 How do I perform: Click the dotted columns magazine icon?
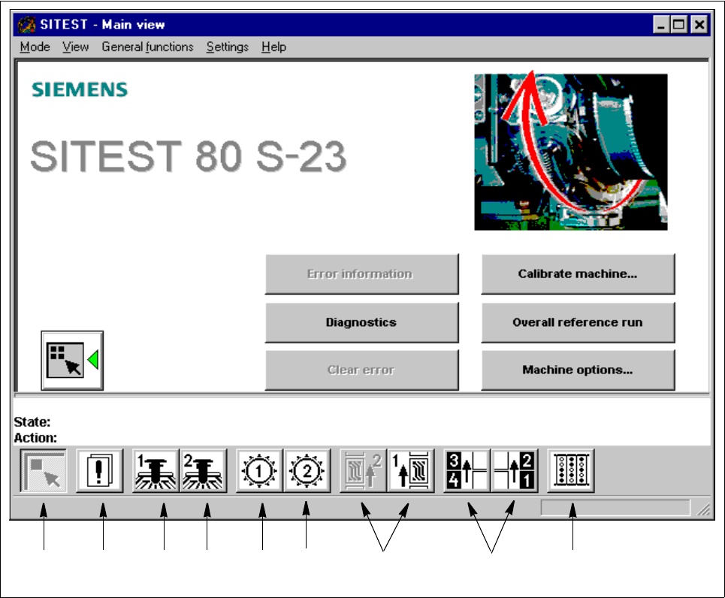tap(571, 471)
